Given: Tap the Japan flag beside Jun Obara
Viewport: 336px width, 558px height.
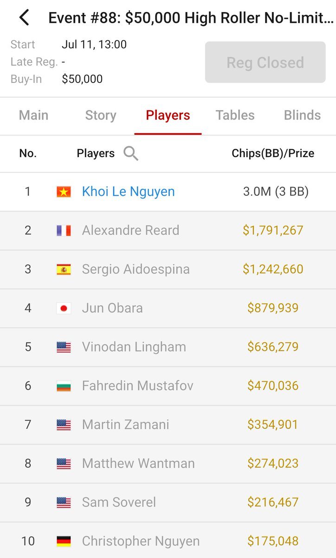Looking at the screenshot, I should 64,308.
